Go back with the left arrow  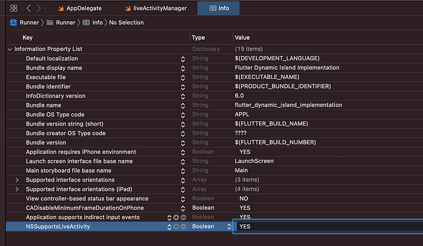tap(28, 8)
